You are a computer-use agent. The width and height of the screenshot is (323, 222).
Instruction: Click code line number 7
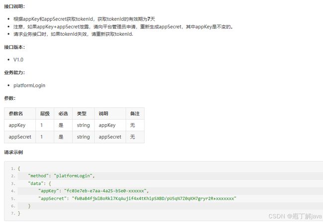[13, 214]
